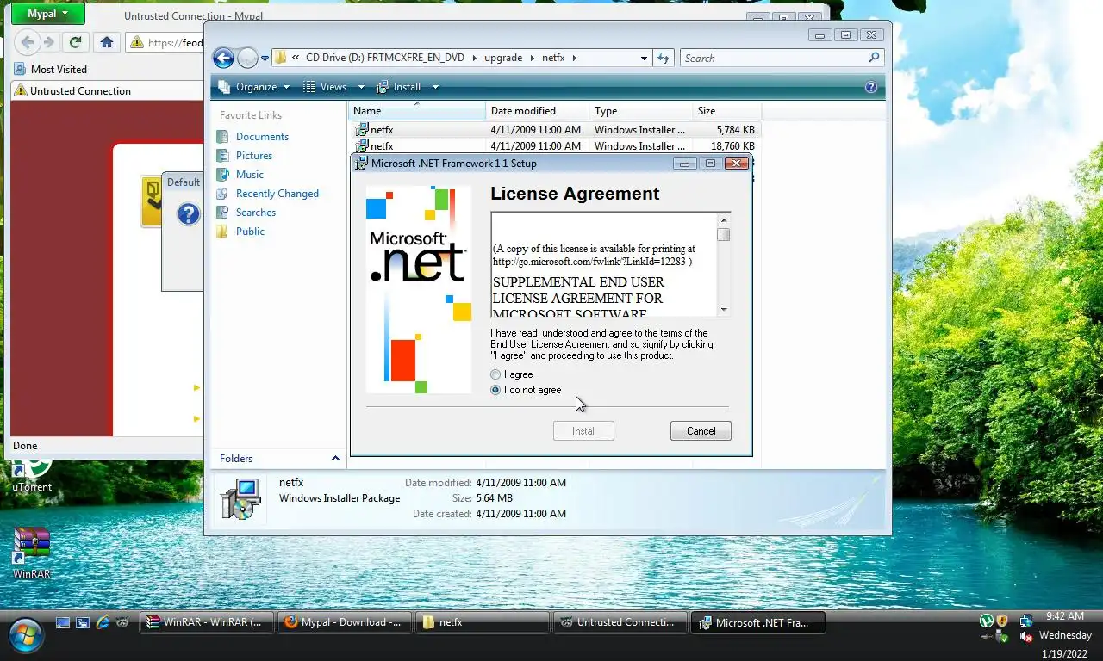Open the Windows Start orb
This screenshot has width=1103, height=661.
(26, 635)
